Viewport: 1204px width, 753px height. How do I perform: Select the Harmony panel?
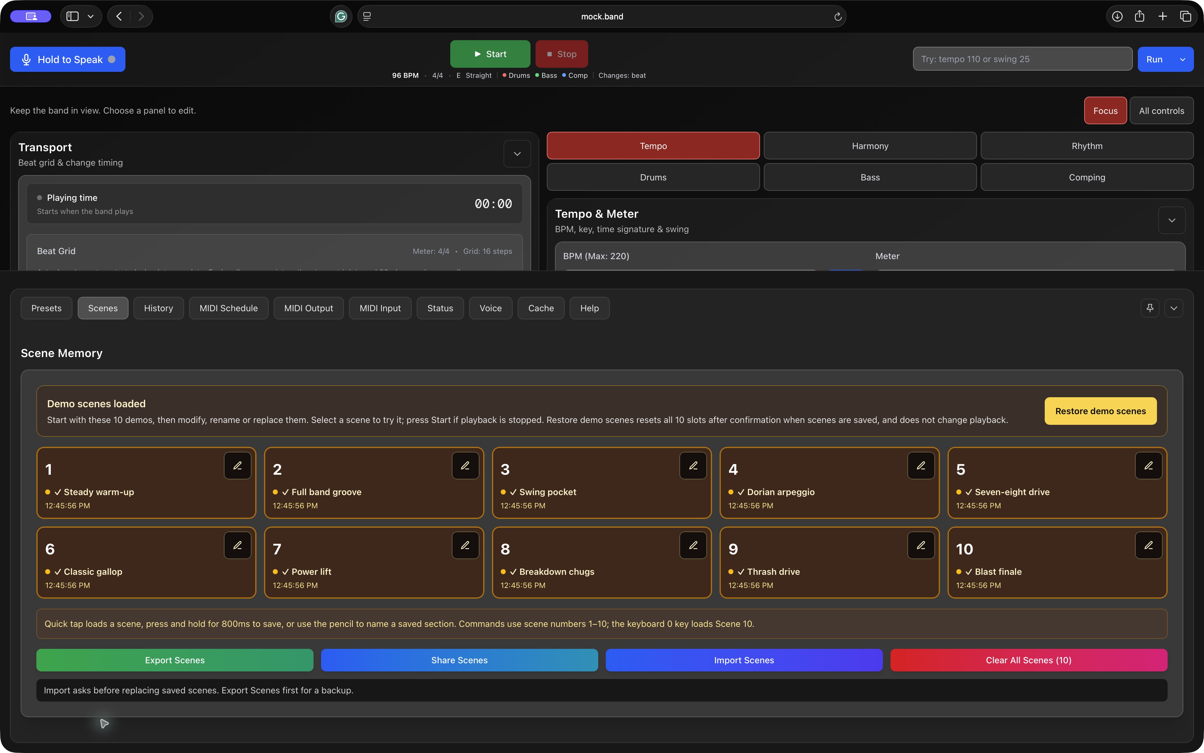pos(870,146)
